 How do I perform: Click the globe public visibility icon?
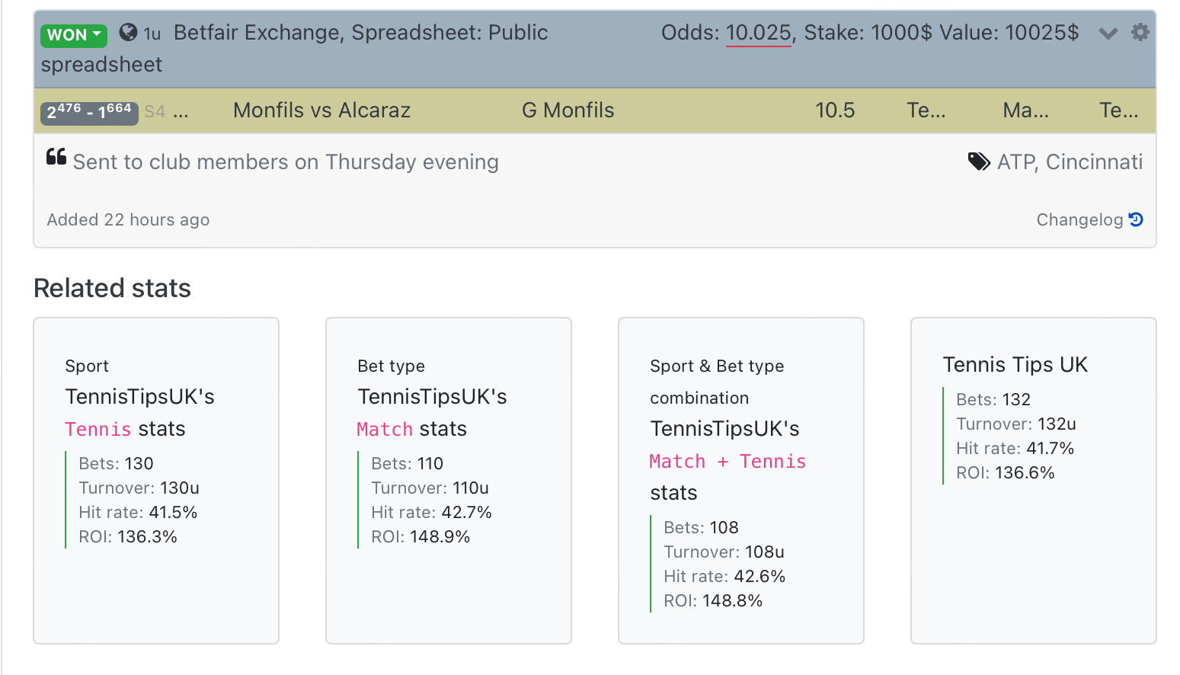pyautogui.click(x=128, y=32)
